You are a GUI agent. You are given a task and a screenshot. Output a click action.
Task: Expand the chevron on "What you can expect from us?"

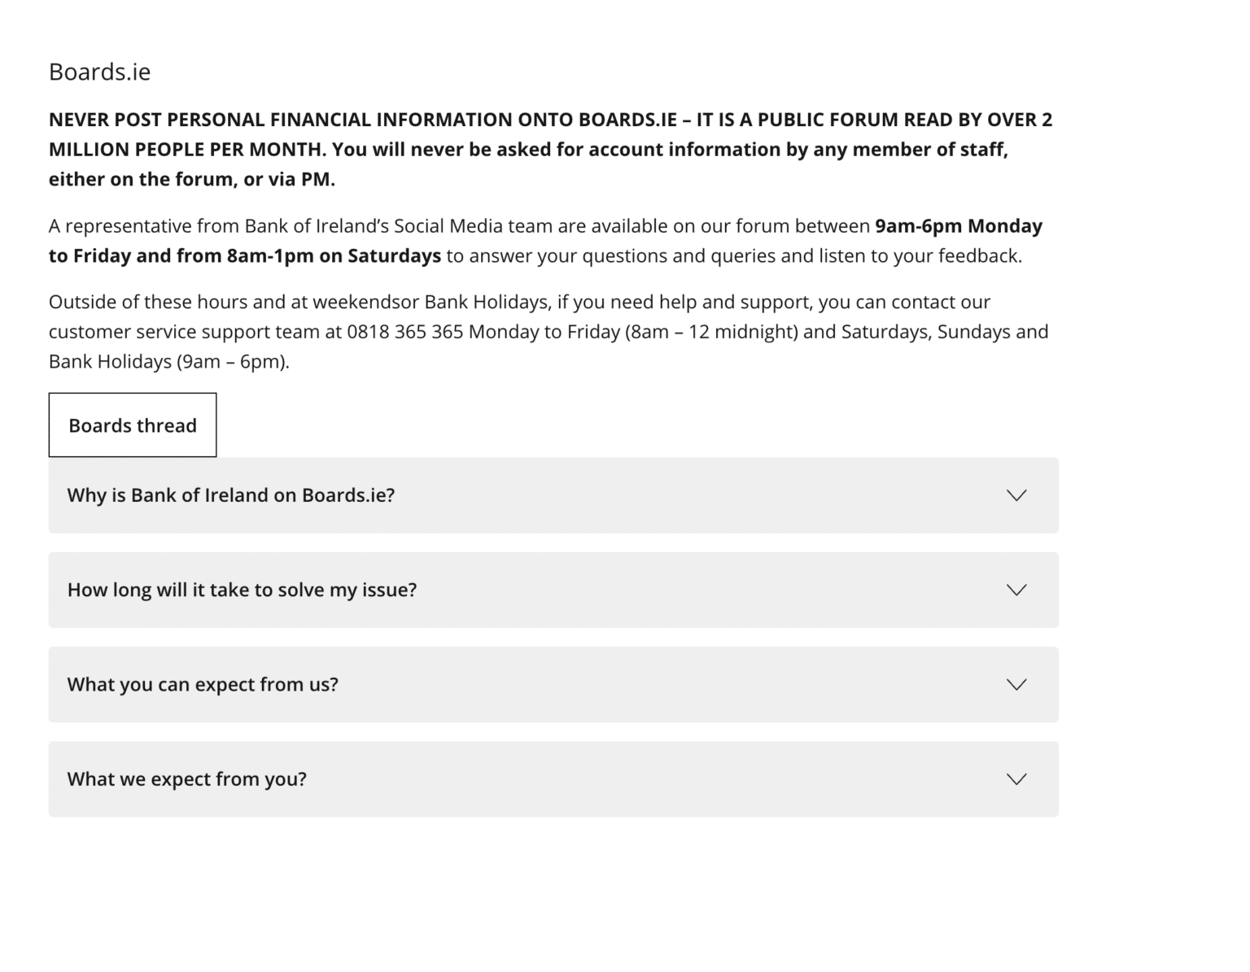1016,684
